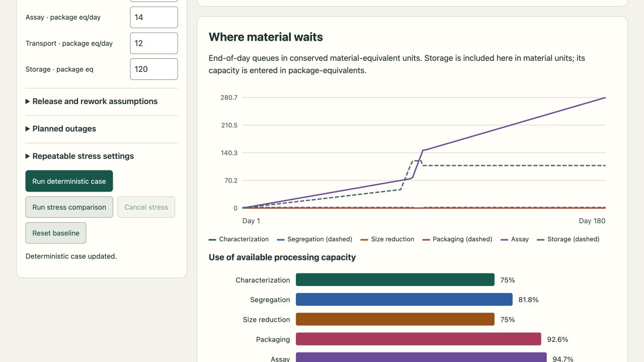
Task: Click the Characterization 75% capacity bar
Action: point(395,280)
